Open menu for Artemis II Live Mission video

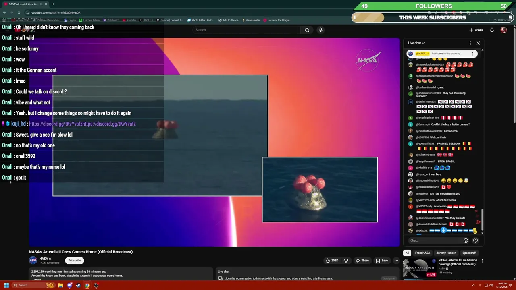click(482, 261)
